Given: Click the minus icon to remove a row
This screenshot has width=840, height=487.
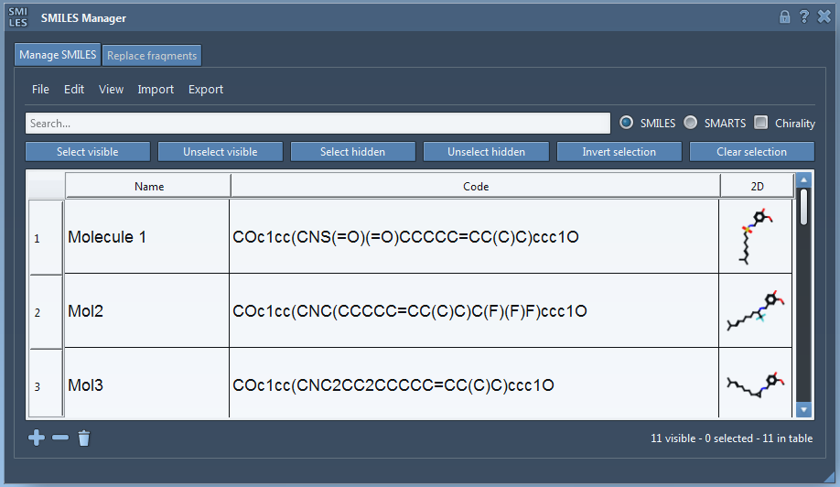Looking at the screenshot, I should [60, 438].
